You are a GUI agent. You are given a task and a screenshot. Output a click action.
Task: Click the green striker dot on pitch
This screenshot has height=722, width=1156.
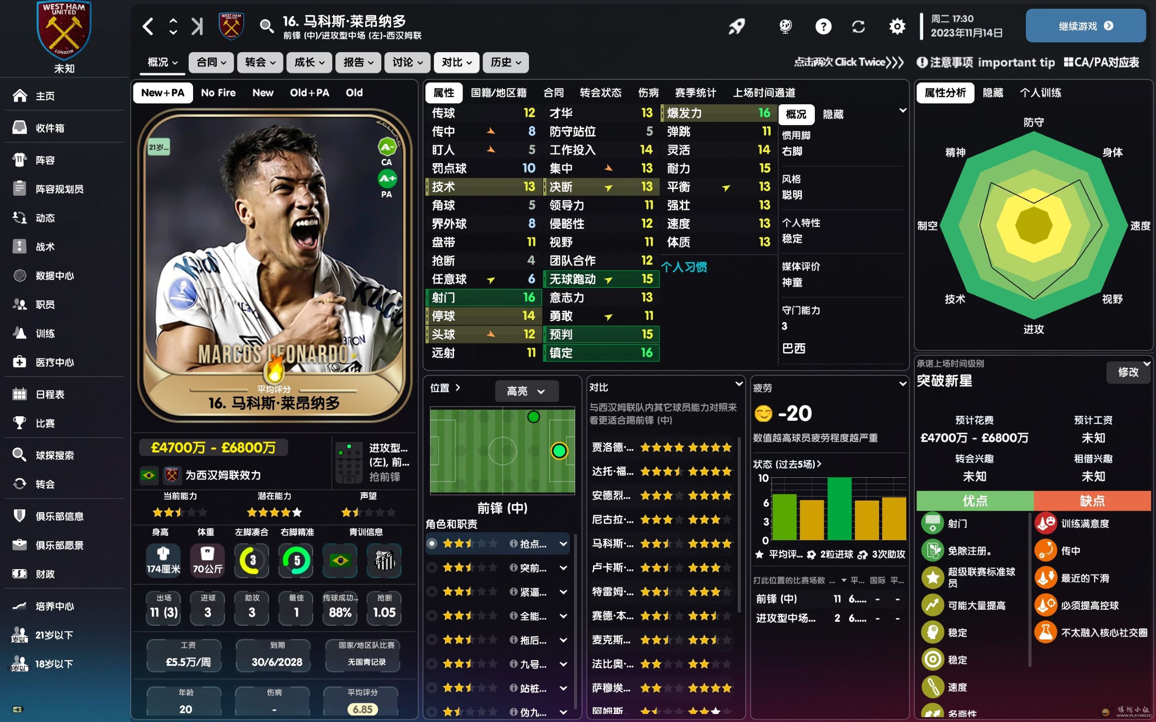tap(559, 451)
